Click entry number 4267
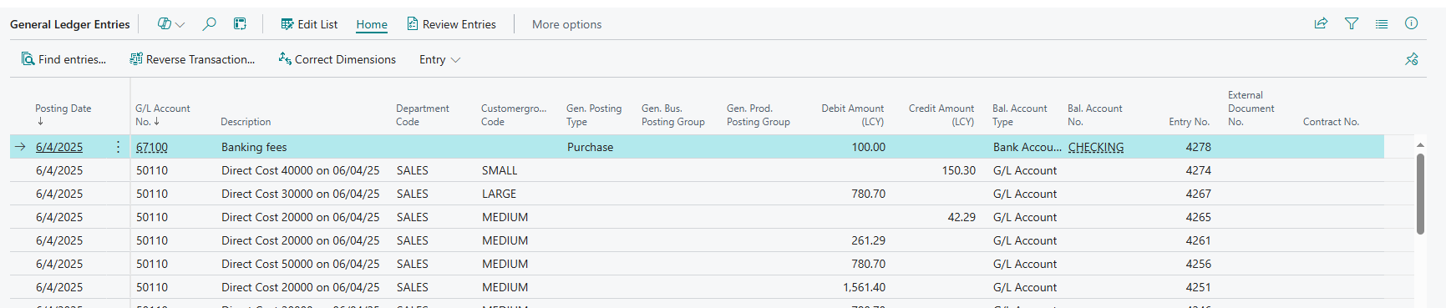 click(1198, 194)
